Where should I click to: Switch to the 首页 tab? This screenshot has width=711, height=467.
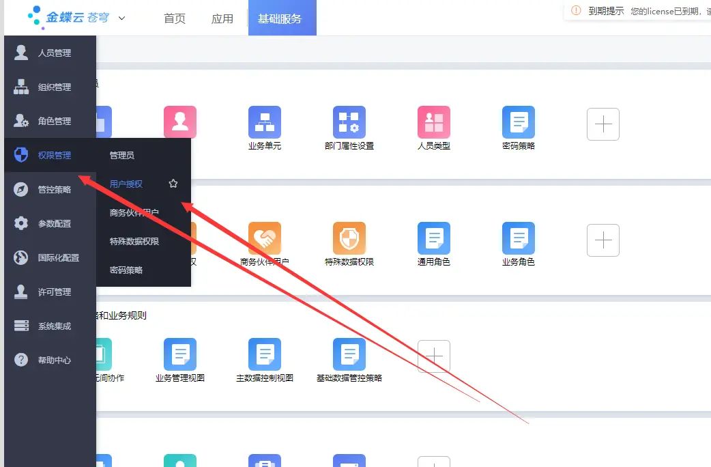[174, 18]
